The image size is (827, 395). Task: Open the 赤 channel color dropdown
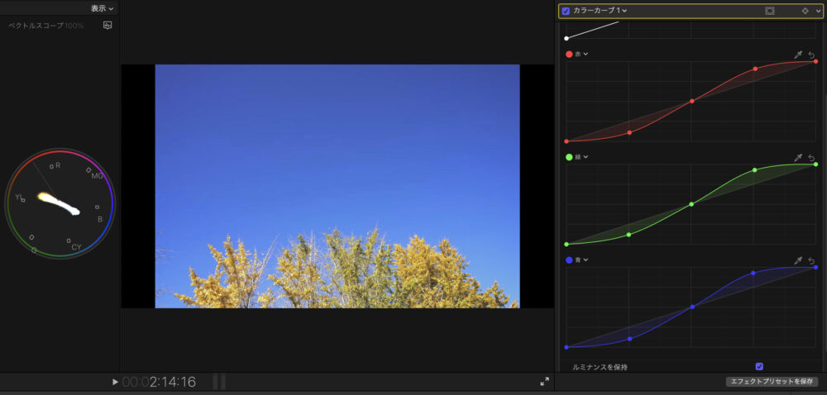click(577, 55)
